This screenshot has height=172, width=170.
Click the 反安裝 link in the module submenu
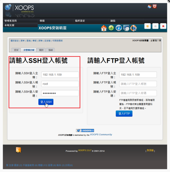(x=47, y=41)
